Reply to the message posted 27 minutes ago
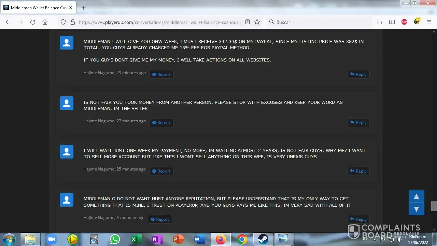437x246 pixels. pos(358,123)
